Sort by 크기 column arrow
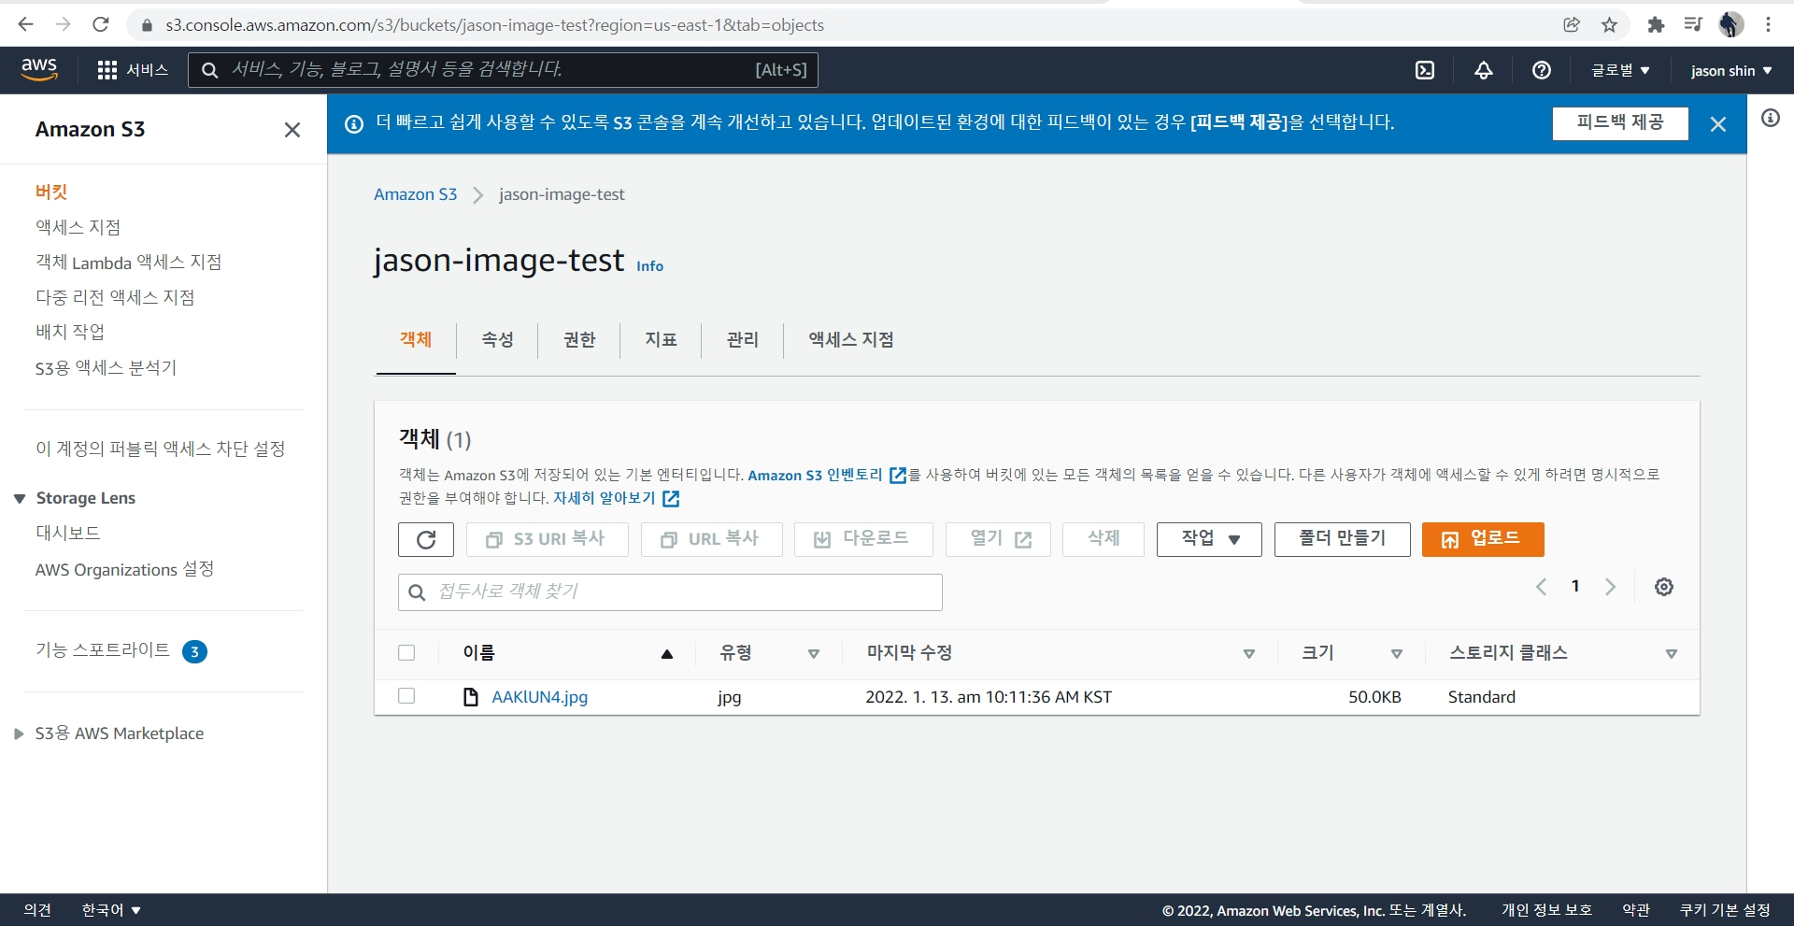This screenshot has width=1794, height=926. pyautogui.click(x=1397, y=654)
